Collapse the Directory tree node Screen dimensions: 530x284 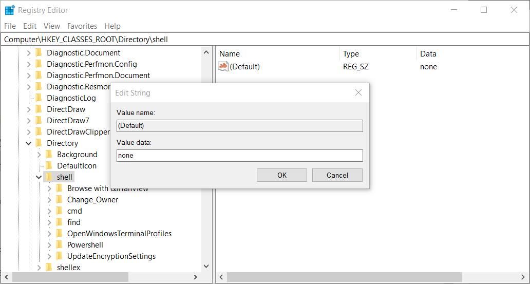(x=29, y=143)
